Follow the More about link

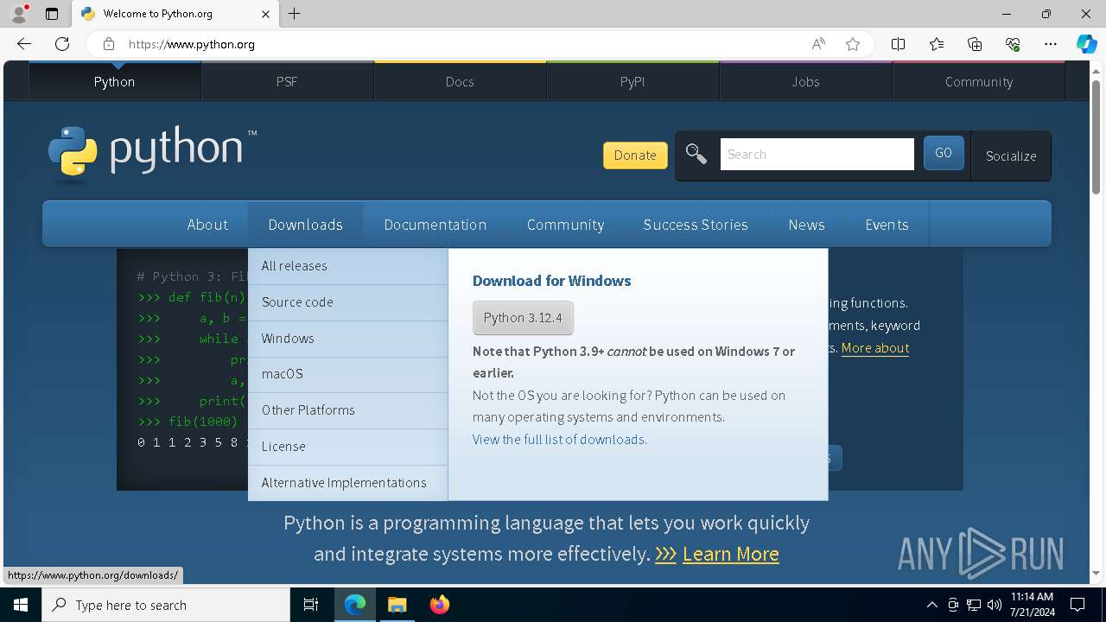click(x=875, y=347)
